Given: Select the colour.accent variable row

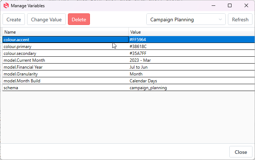Looking at the screenshot, I should click(65, 39).
